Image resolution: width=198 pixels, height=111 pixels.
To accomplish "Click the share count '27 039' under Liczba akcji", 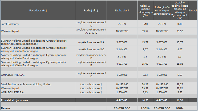I will [122, 24].
